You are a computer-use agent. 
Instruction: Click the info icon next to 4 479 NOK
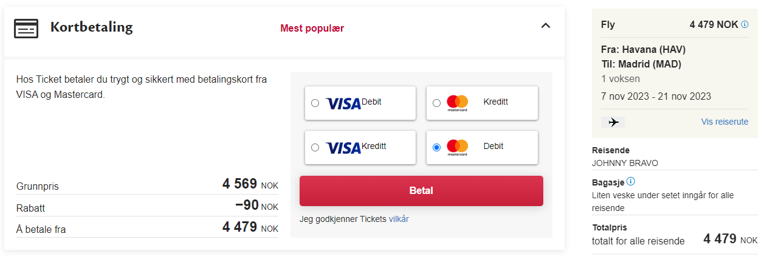pyautogui.click(x=745, y=24)
